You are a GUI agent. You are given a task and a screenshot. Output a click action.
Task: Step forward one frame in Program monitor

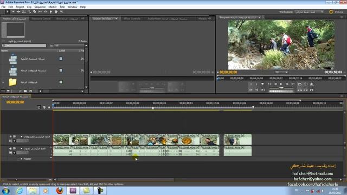coord(287,84)
